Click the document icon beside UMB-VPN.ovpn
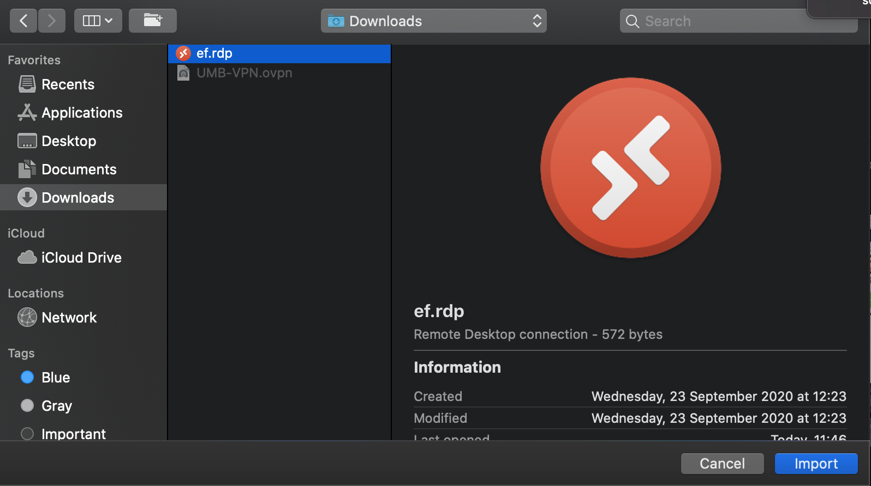Image resolution: width=871 pixels, height=486 pixels. pos(183,73)
